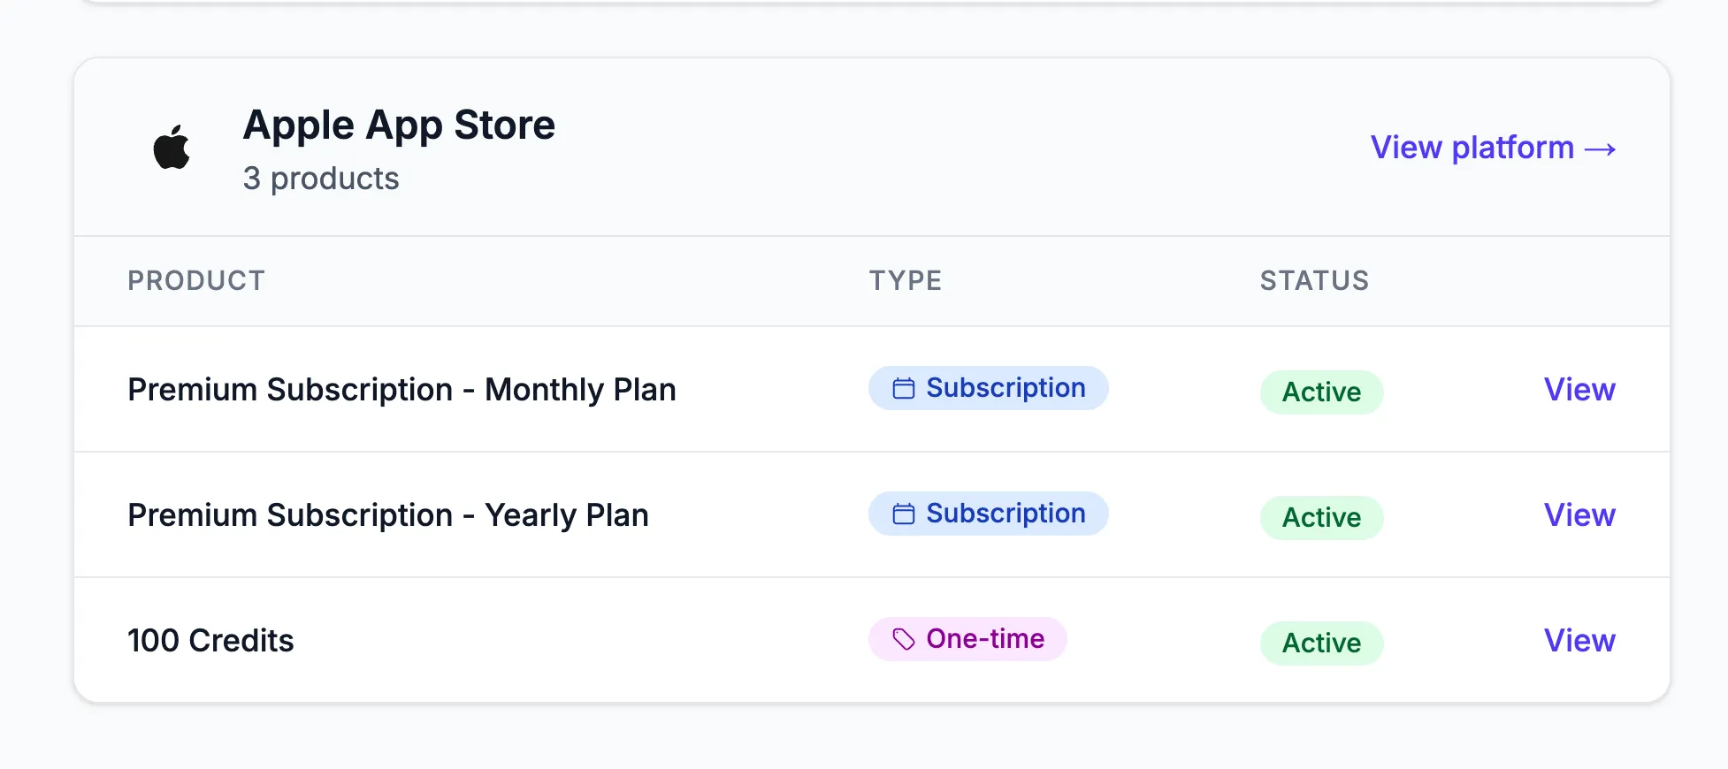Click the tag icon in the One-time badge

click(902, 638)
